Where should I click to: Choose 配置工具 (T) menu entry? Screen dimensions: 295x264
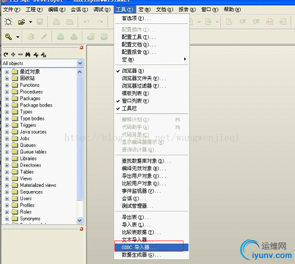(x=152, y=37)
